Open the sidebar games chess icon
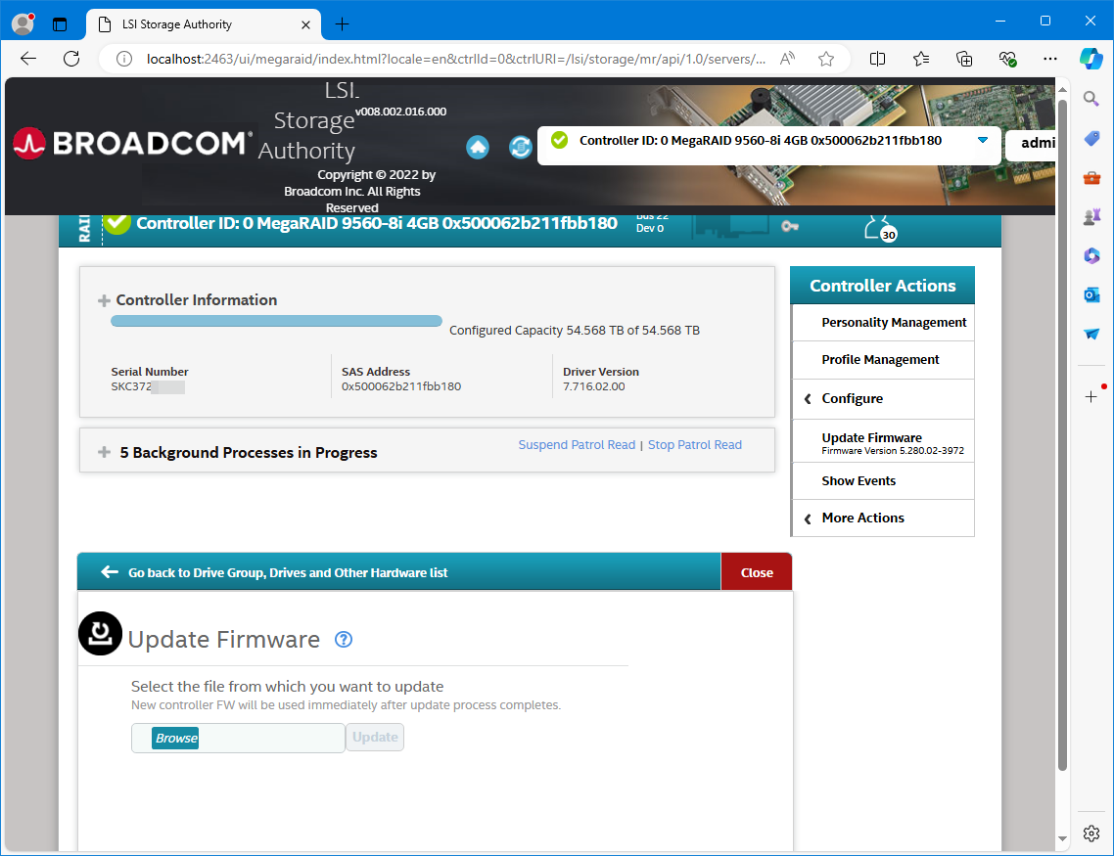 [1091, 216]
